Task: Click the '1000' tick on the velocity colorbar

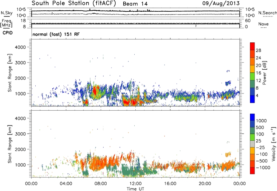Action: pos(261,121)
